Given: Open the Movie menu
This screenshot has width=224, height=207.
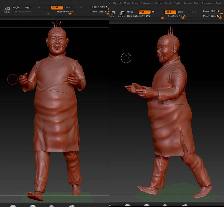Looking at the screenshot, I should 127,3.
